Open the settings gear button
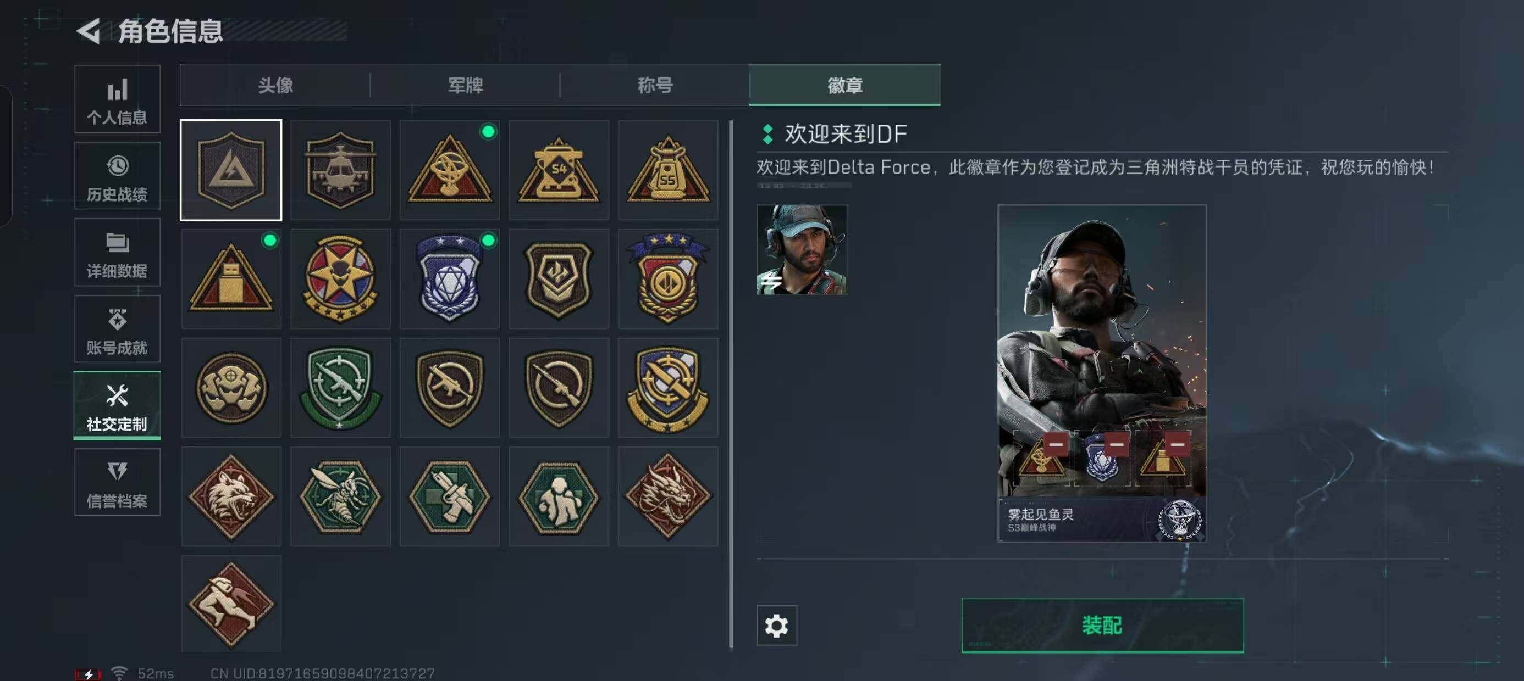The height and width of the screenshot is (681, 1524). tap(776, 626)
